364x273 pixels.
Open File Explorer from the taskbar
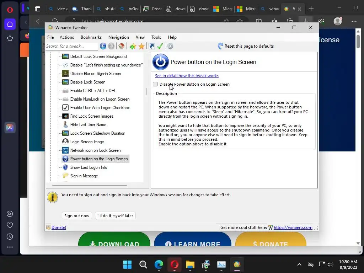(x=190, y=264)
